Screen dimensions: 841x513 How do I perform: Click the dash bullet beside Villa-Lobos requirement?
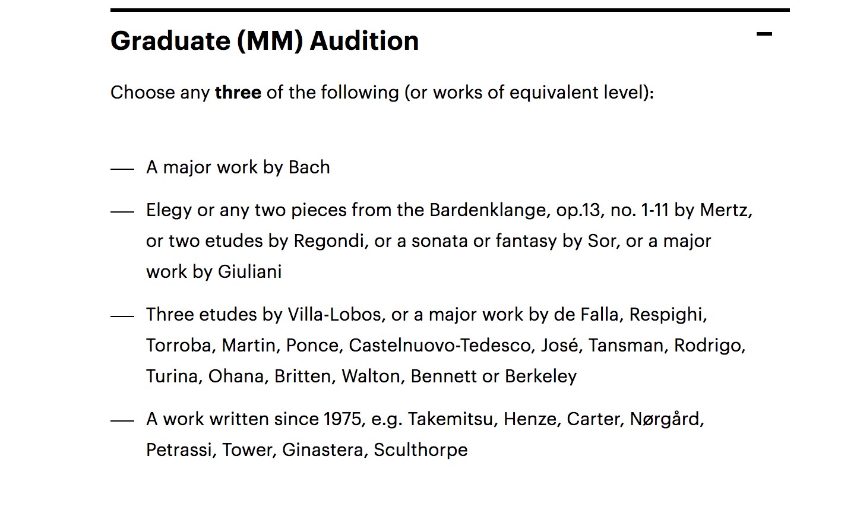point(121,315)
